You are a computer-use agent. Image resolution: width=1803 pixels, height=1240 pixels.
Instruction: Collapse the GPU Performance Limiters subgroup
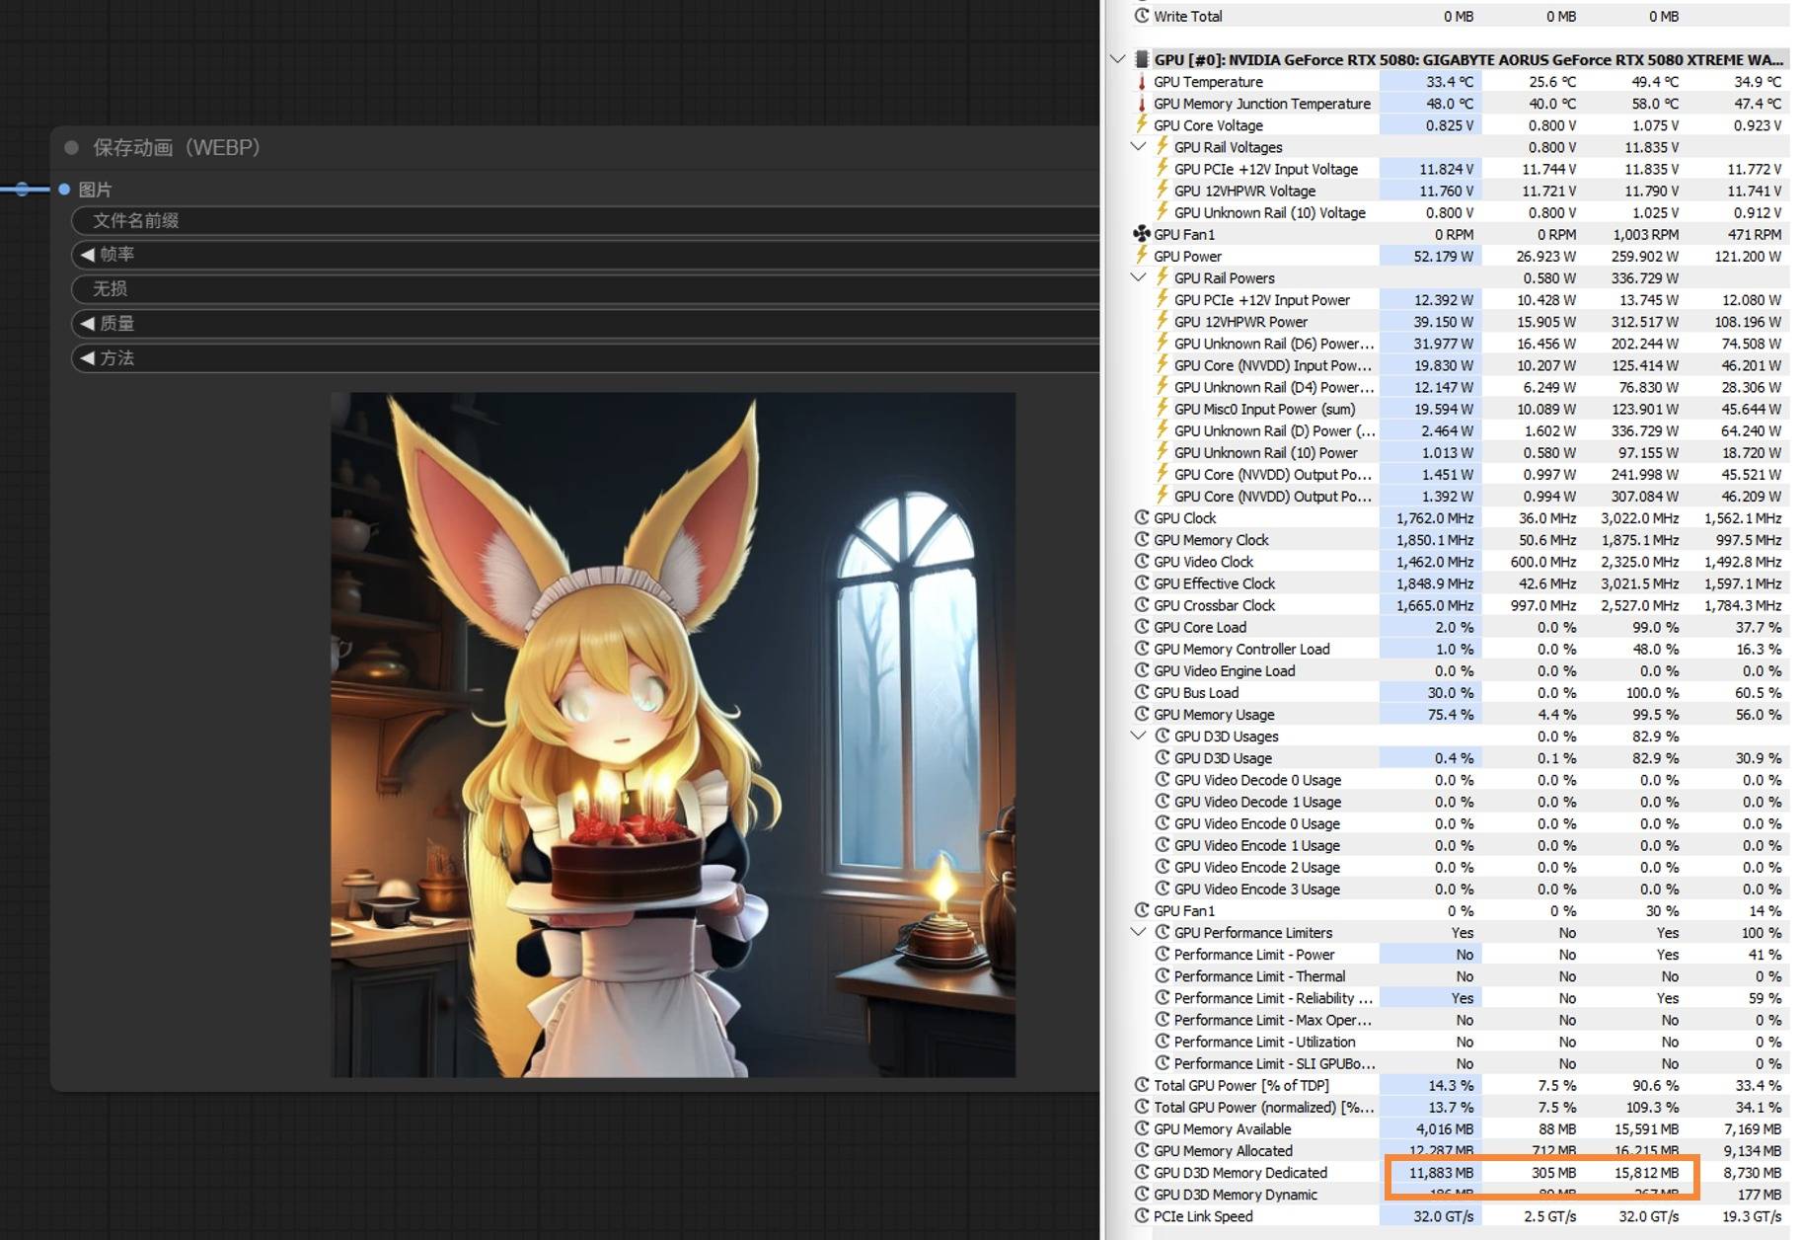click(x=1138, y=932)
